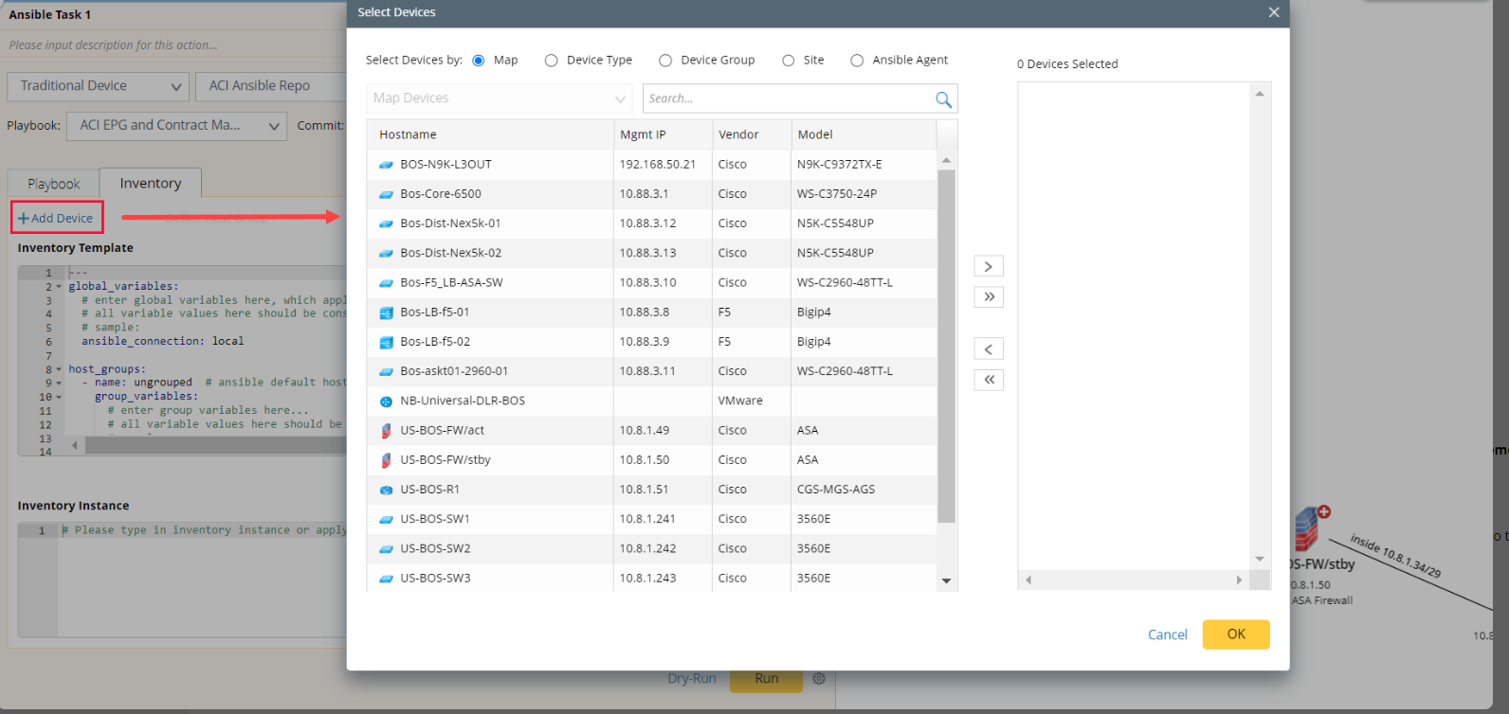
Task: Click the add all devices double arrow
Action: [x=988, y=297]
